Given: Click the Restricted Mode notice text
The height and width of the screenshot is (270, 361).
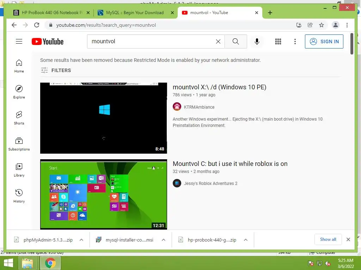Looking at the screenshot, I should click(150, 60).
